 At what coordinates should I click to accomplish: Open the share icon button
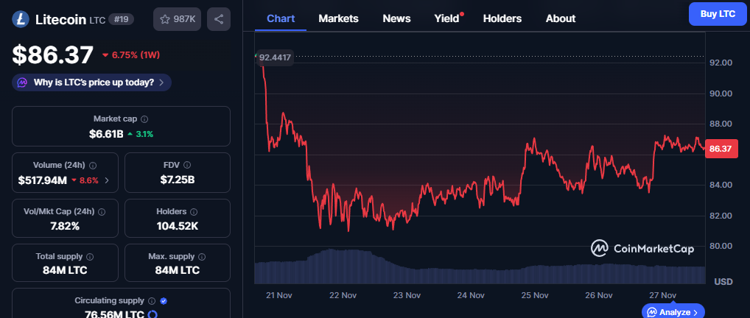219,19
